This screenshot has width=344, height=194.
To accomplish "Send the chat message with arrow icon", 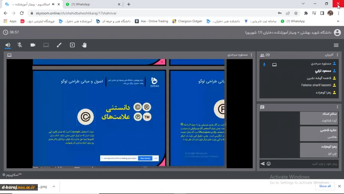I will (x=263, y=164).
